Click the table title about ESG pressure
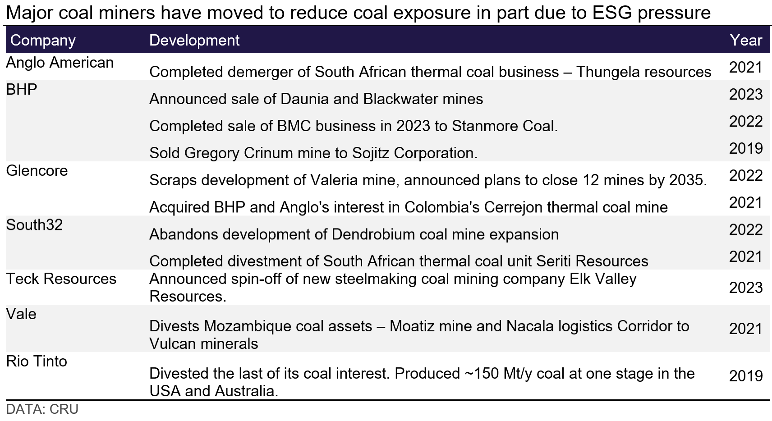Screen dimensions: 772x421 tap(358, 13)
